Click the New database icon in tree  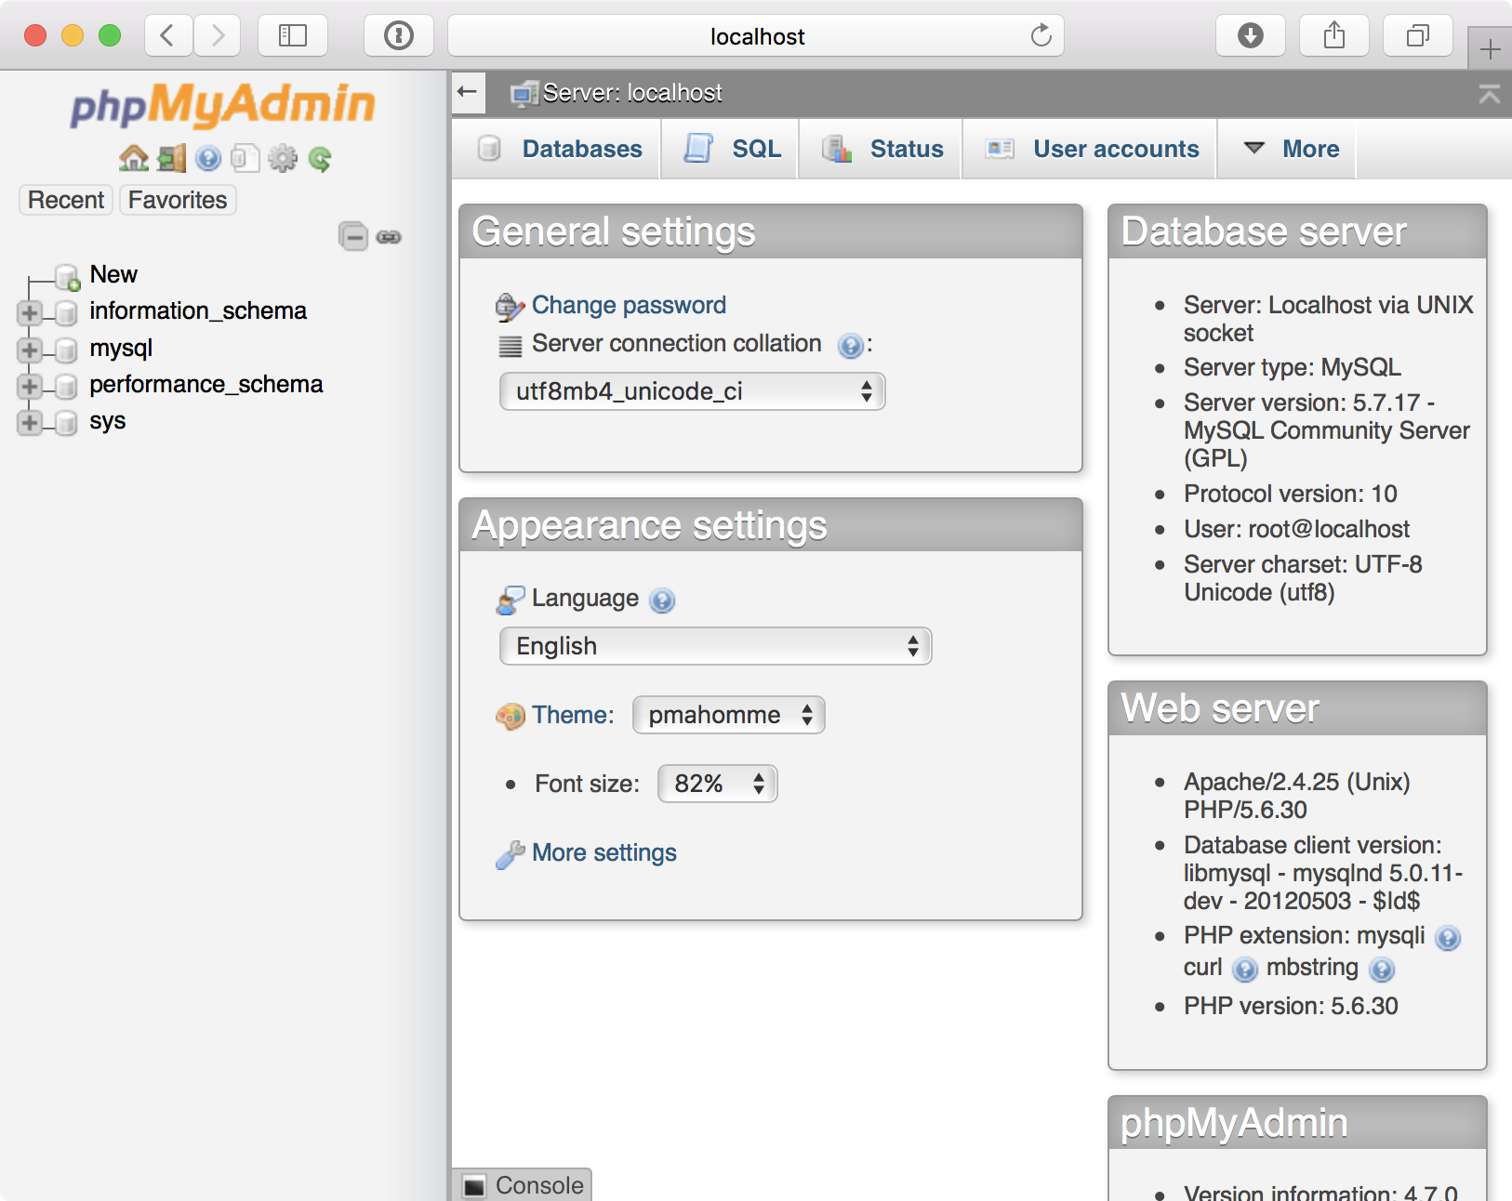(x=68, y=277)
